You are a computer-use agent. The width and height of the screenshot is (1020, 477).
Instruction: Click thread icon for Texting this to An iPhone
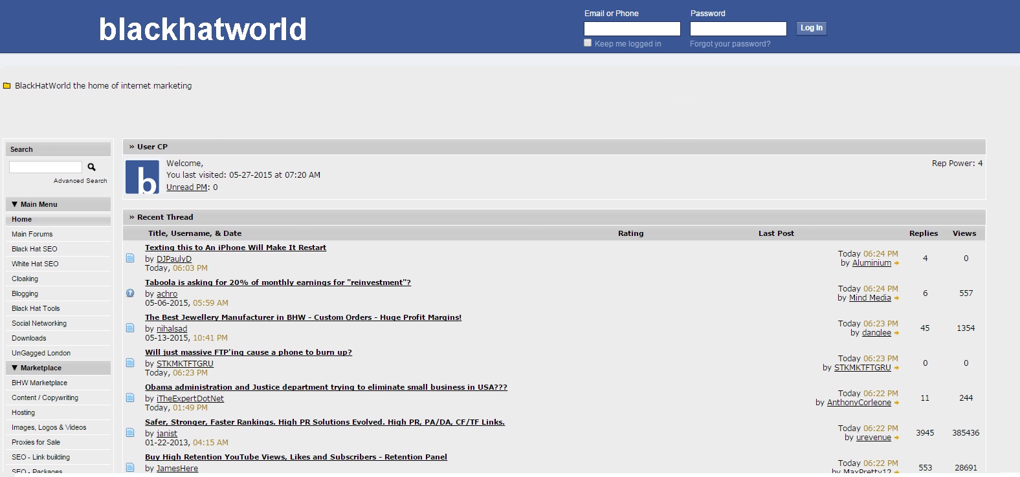130,258
